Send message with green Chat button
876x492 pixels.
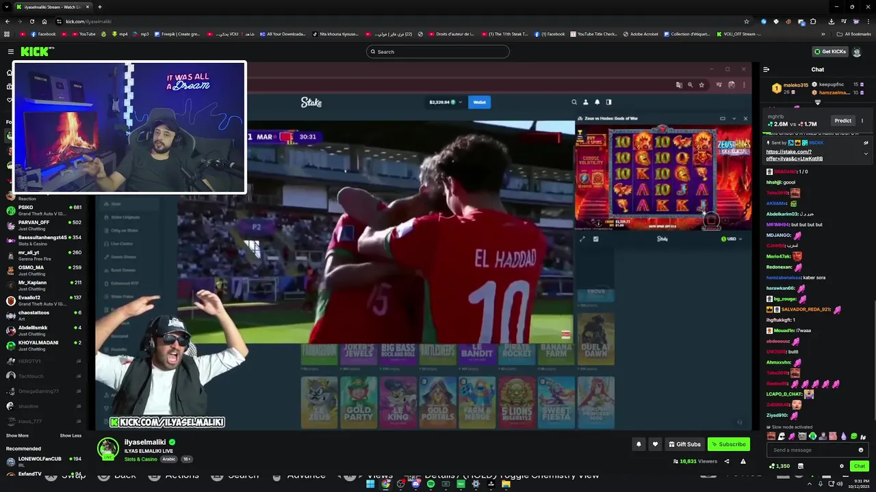pyautogui.click(x=860, y=466)
